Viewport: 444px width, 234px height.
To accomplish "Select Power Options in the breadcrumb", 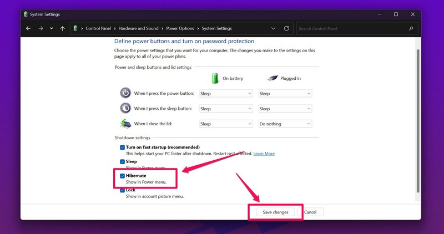I will pos(181,28).
